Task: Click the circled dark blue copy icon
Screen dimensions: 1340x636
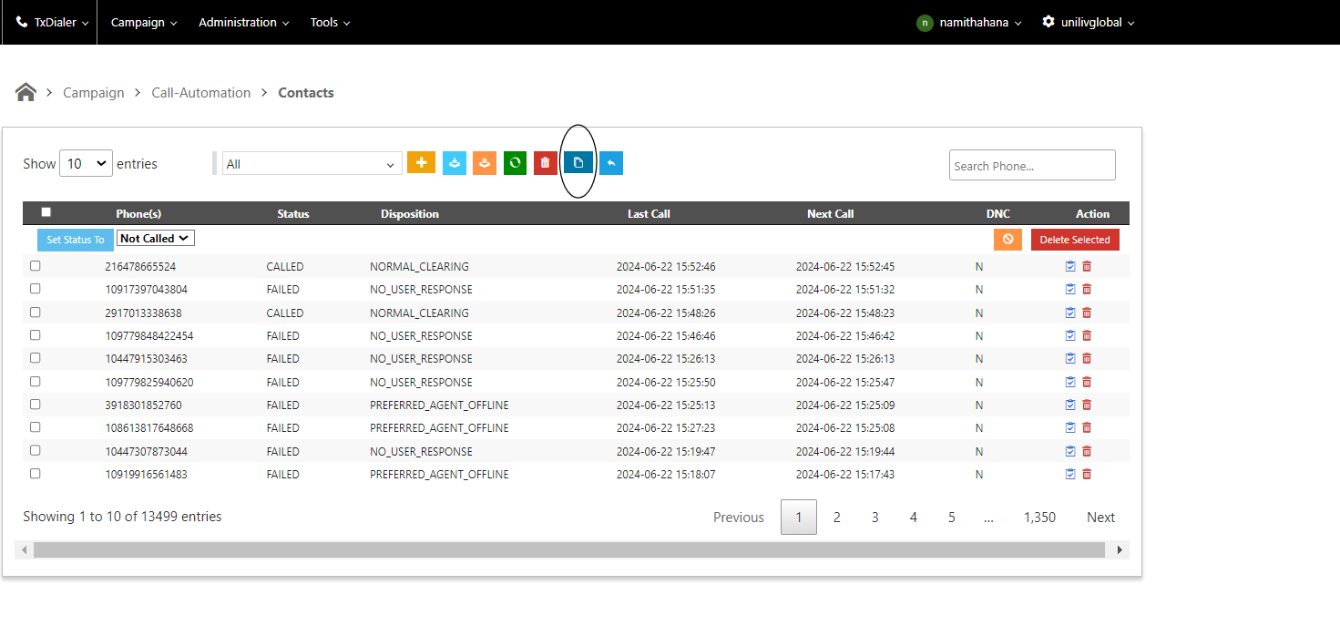Action: (578, 163)
